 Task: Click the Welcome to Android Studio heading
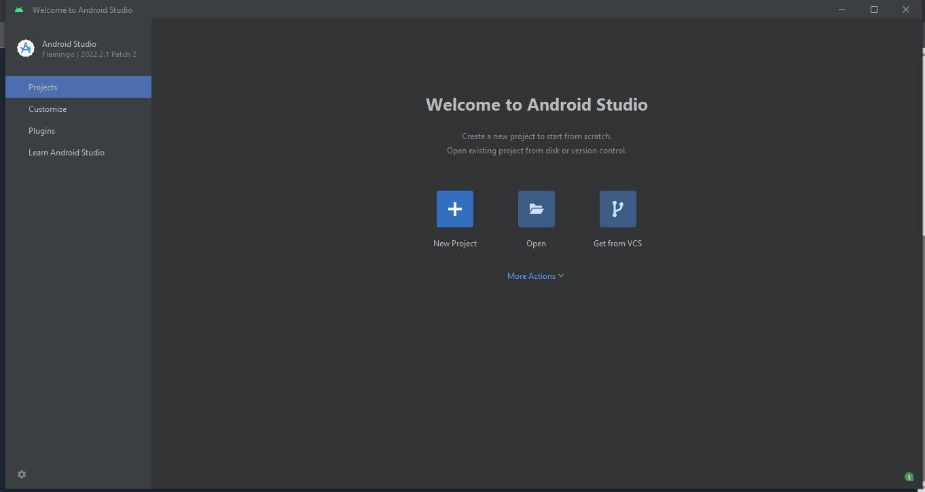(x=537, y=105)
